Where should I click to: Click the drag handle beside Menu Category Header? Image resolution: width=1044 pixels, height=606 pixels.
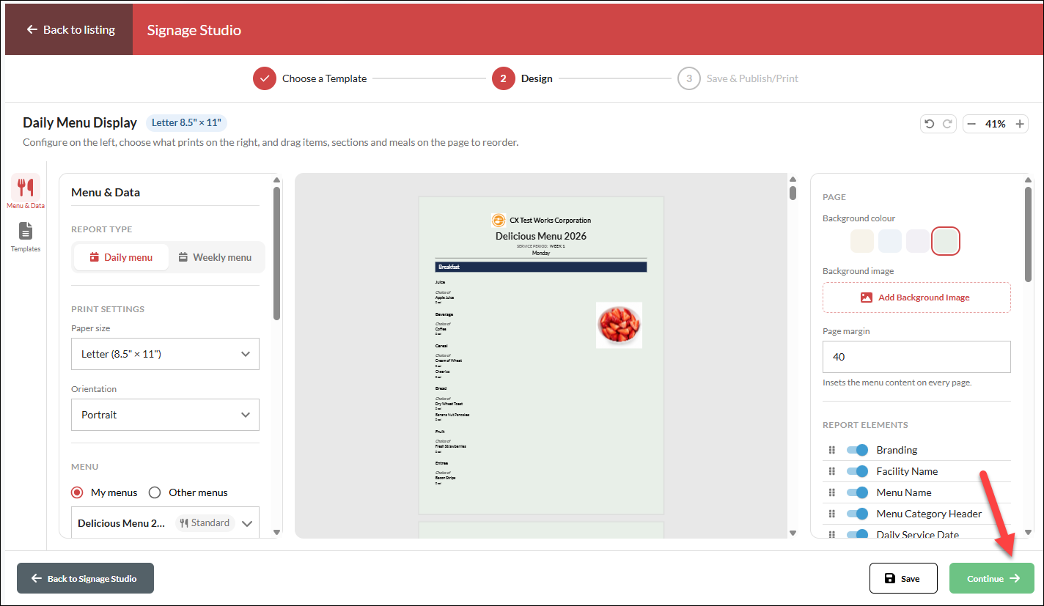[832, 514]
